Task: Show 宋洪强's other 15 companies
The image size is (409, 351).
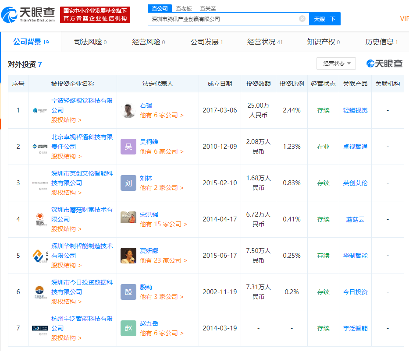Action: [163, 224]
